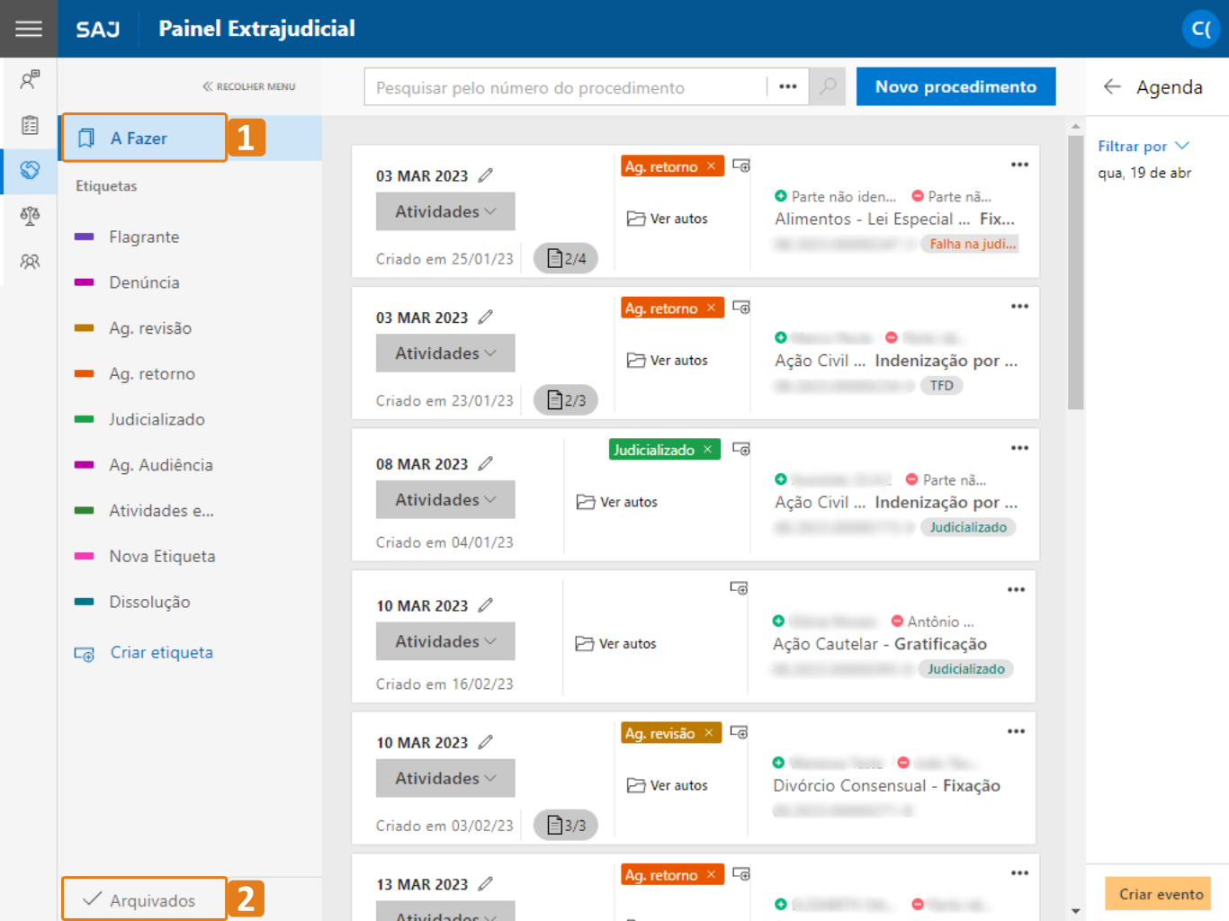Image resolution: width=1229 pixels, height=921 pixels.
Task: Open the people group sidebar icon
Action: (30, 262)
